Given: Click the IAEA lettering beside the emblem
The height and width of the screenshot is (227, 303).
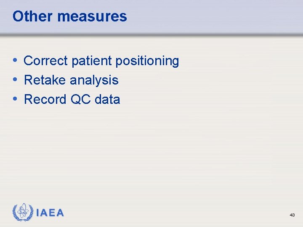Looking at the screenshot, I should 50,213.
